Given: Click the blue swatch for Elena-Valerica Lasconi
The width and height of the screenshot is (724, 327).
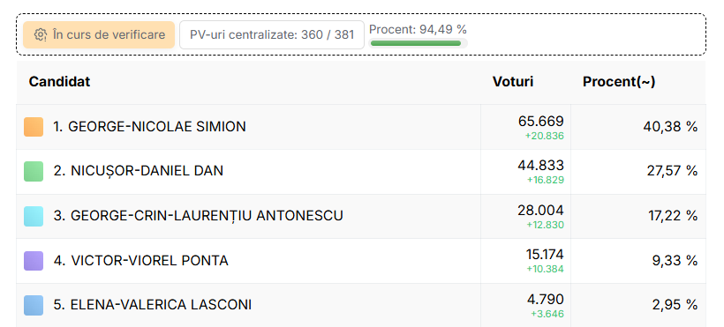Looking at the screenshot, I should pyautogui.click(x=34, y=305).
